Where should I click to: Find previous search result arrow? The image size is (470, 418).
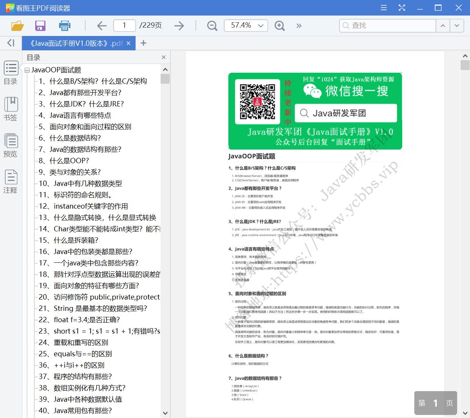(442, 25)
